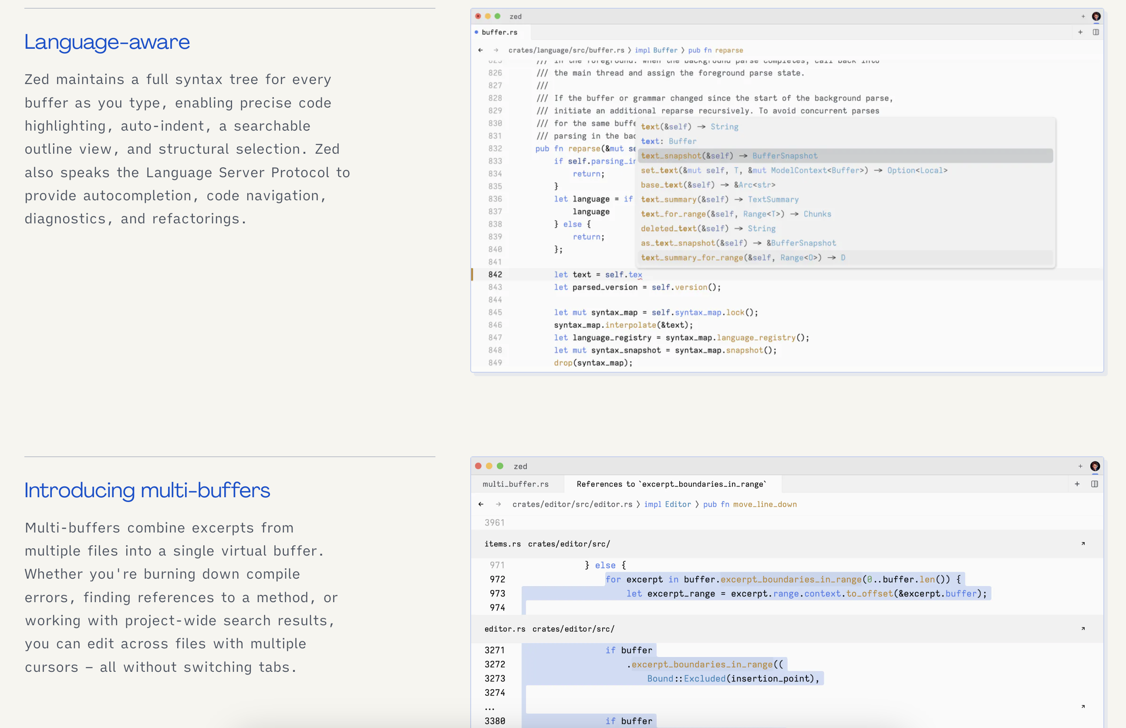1126x728 pixels.
Task: Click the split pane icon in multi_buffer.rs tab bar
Action: pos(1094,484)
